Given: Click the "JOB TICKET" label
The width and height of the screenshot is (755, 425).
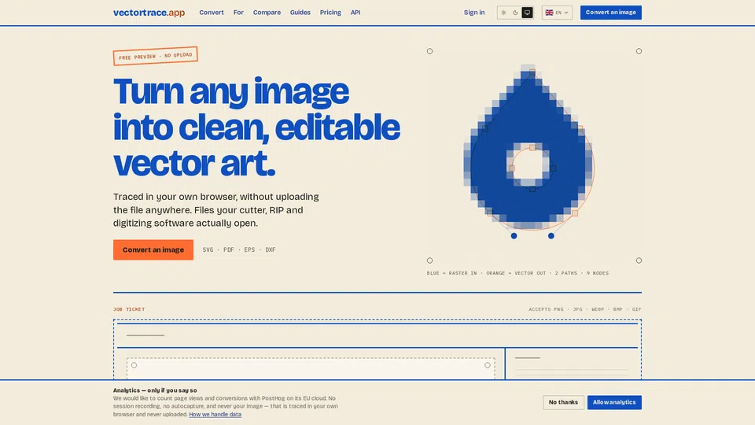Looking at the screenshot, I should pyautogui.click(x=129, y=309).
